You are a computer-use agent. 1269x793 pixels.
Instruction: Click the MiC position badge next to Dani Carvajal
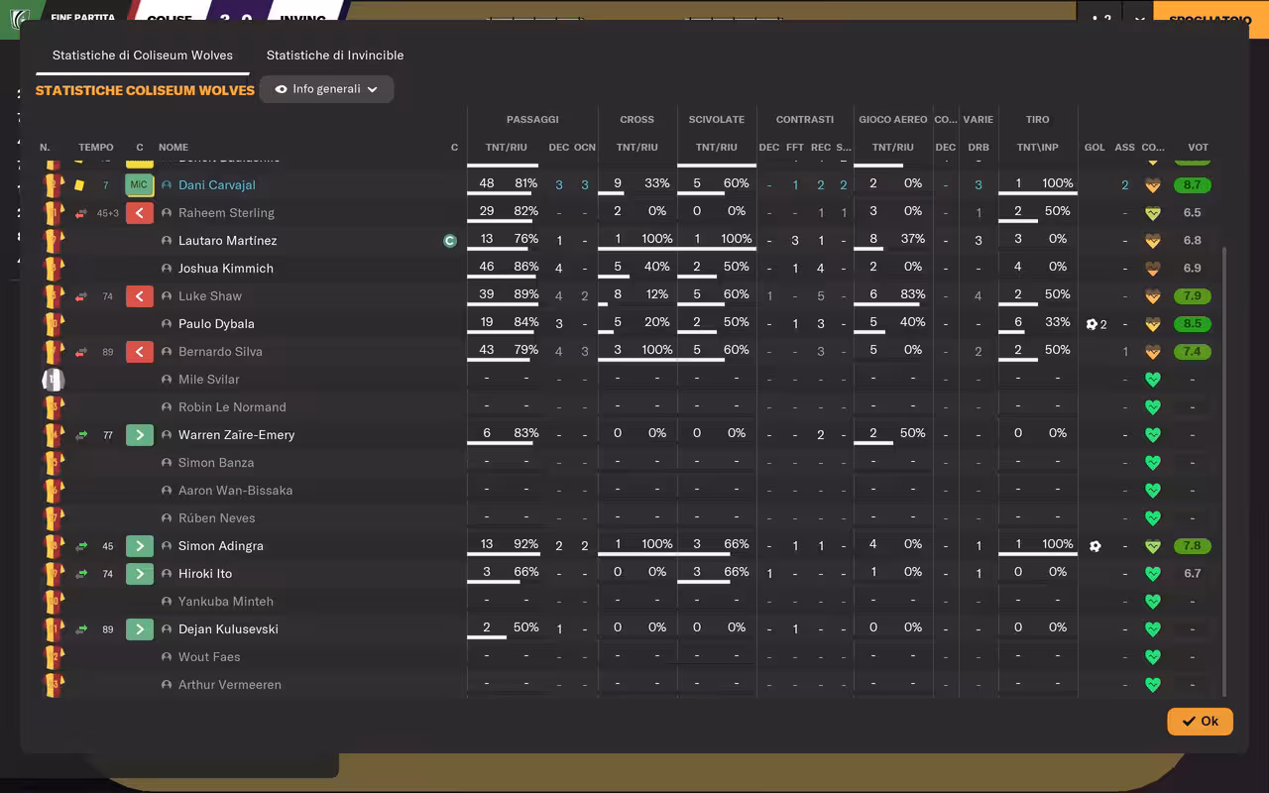point(139,185)
